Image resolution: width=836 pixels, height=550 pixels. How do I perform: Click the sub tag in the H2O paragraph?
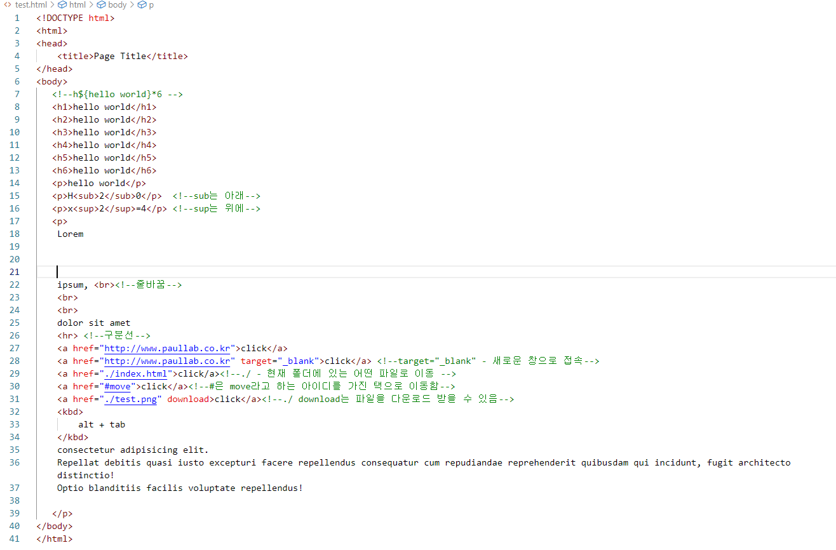[86, 196]
